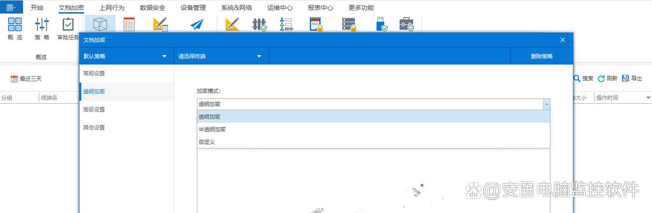652x213 pixels.
Task: Select 透明加密 in the dialog sidebar
Action: (127, 91)
